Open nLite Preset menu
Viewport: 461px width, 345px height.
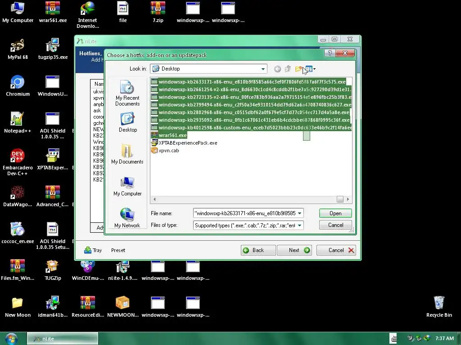(118, 250)
